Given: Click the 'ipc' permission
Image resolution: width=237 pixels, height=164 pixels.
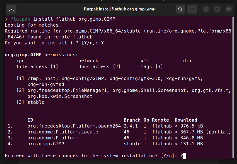Looking at the screenshot, I should [20, 61].
